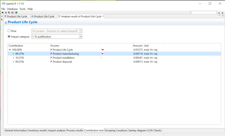Click the amount 0.04714
The width and height of the screenshot is (225, 136).
coord(138,54)
